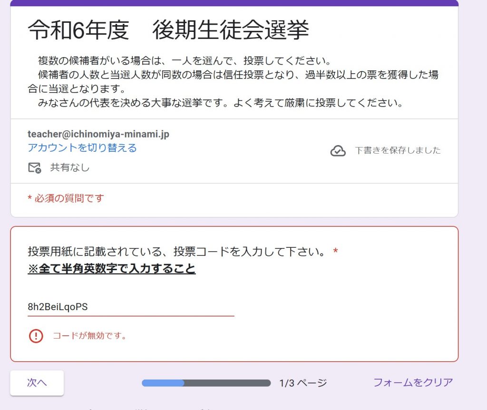
Task: Click the form title 令和6年度 後期生徒会選挙
Action: (168, 31)
